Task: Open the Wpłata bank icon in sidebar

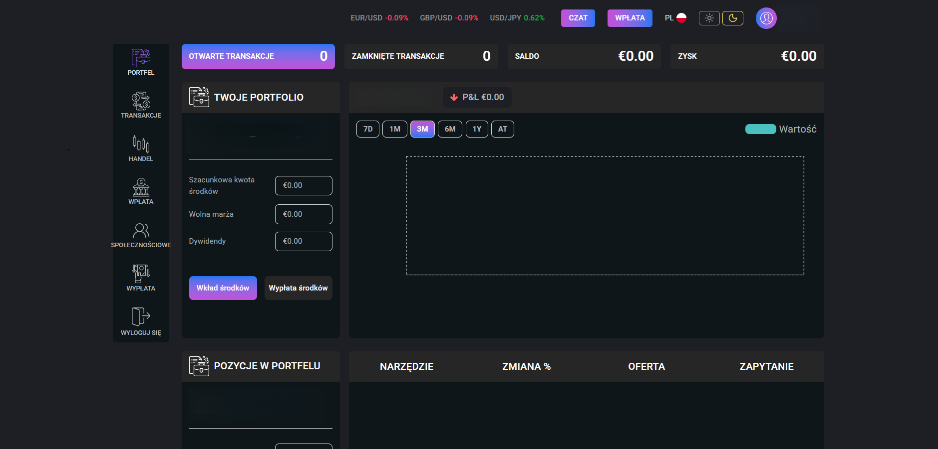Action: coord(141,187)
